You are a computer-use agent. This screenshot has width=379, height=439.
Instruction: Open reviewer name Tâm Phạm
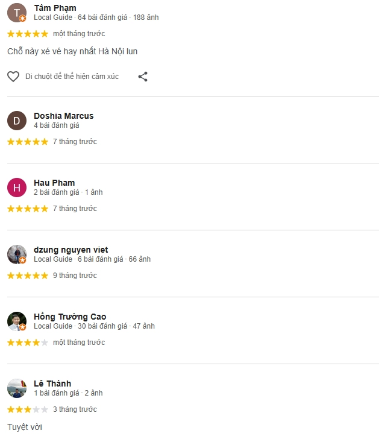tap(55, 8)
